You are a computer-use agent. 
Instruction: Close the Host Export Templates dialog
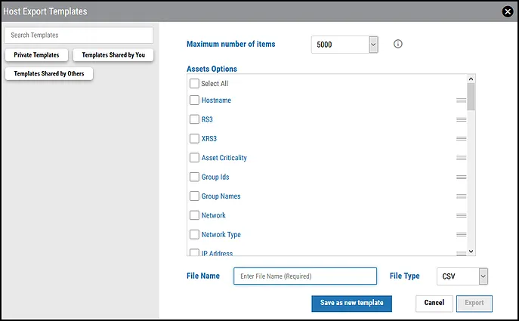click(508, 11)
